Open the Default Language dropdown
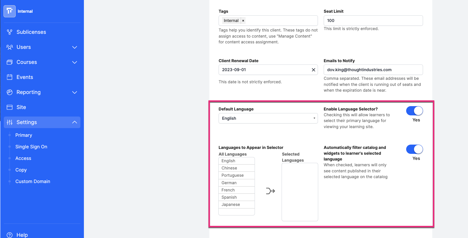The height and width of the screenshot is (238, 468). [x=268, y=118]
